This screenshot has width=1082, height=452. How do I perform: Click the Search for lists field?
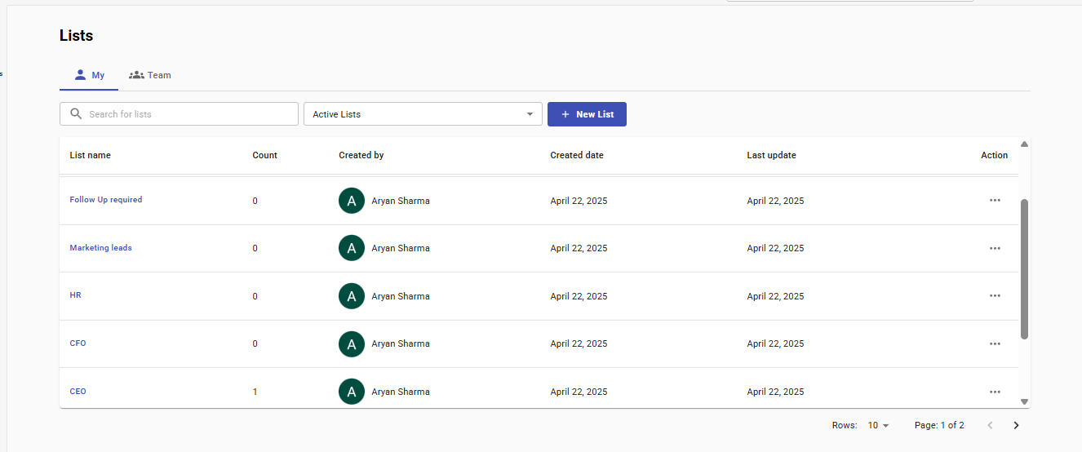(188, 114)
